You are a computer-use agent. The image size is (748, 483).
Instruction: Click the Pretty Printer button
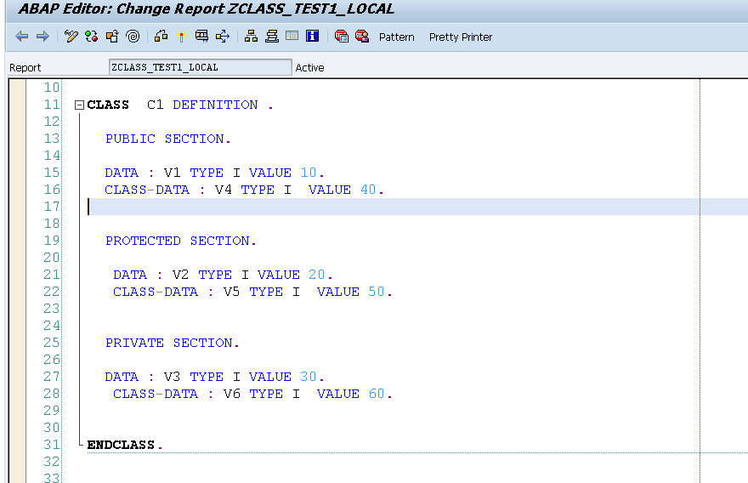coord(461,37)
